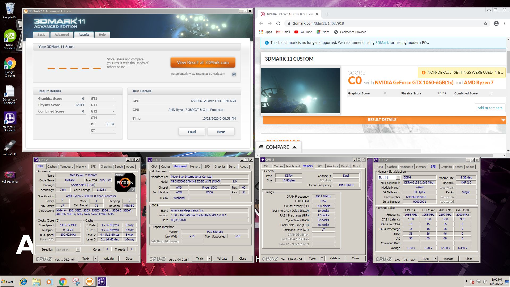Open the Windows Start menu

7,282
